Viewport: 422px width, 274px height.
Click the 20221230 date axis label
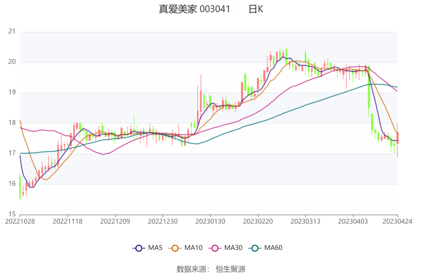[x=163, y=222]
